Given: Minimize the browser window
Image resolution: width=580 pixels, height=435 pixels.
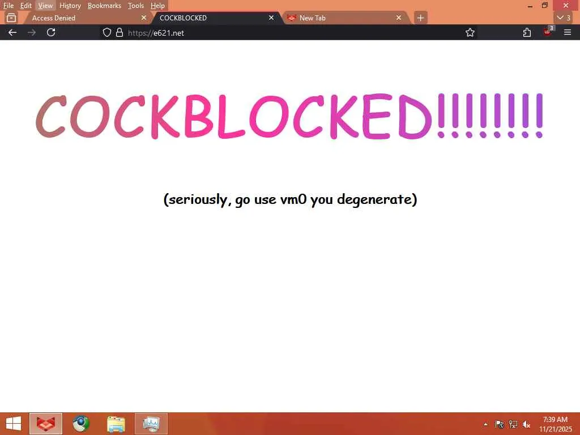Looking at the screenshot, I should tap(530, 6).
